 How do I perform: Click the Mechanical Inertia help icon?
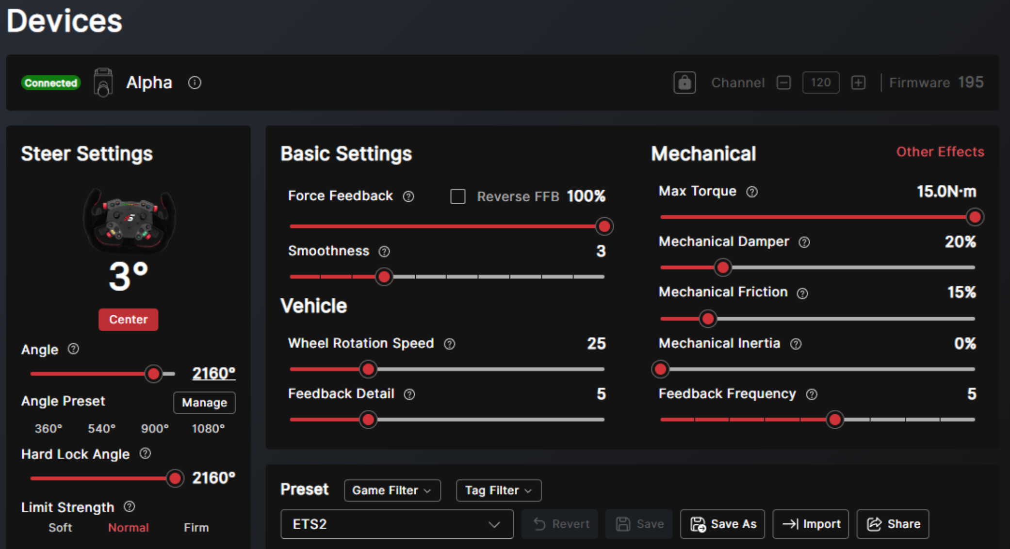pos(796,344)
